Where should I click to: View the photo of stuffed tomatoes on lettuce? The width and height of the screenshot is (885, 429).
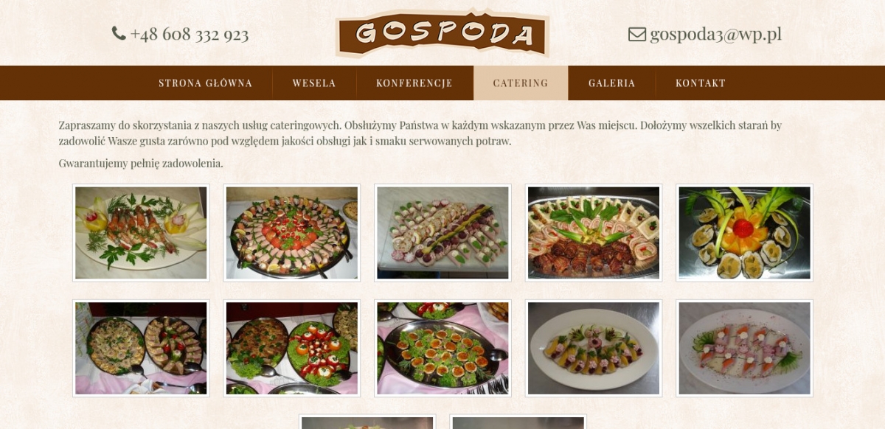(291, 348)
